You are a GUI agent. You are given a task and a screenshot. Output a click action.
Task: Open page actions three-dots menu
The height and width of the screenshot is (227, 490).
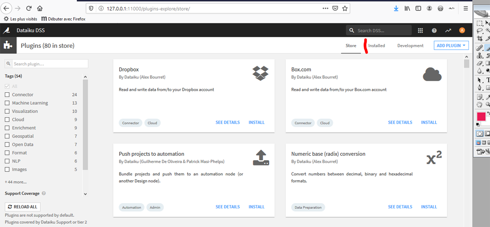325,9
